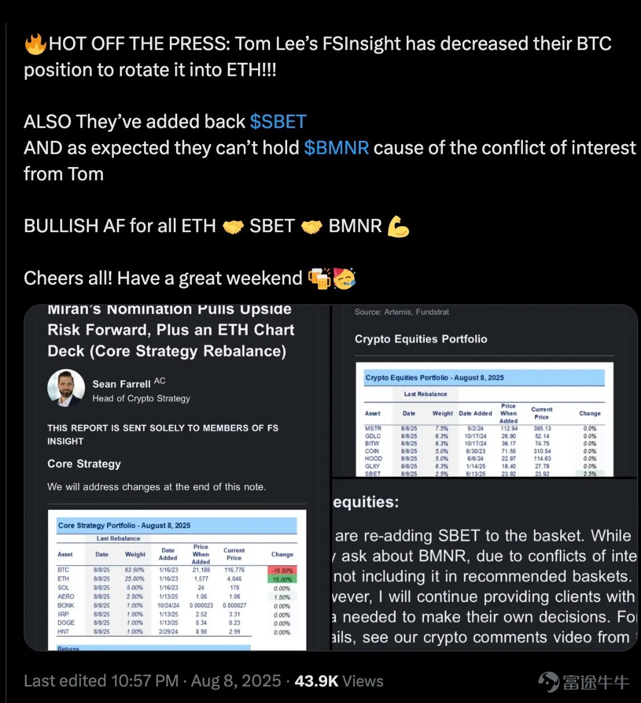Click the Sean Farrell author name
The image size is (641, 703).
point(121,384)
